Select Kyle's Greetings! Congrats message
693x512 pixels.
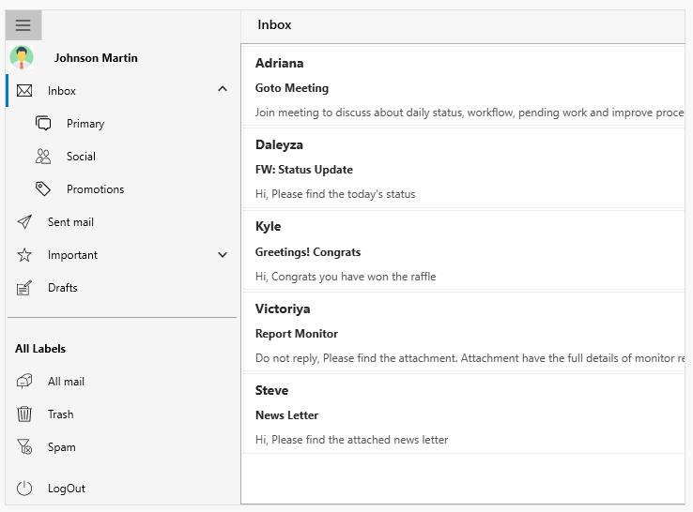[464, 249]
